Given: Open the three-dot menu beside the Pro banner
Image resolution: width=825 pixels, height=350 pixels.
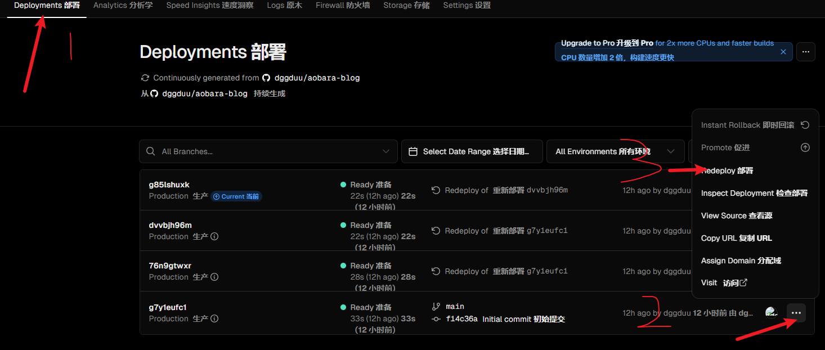Looking at the screenshot, I should click(x=805, y=52).
